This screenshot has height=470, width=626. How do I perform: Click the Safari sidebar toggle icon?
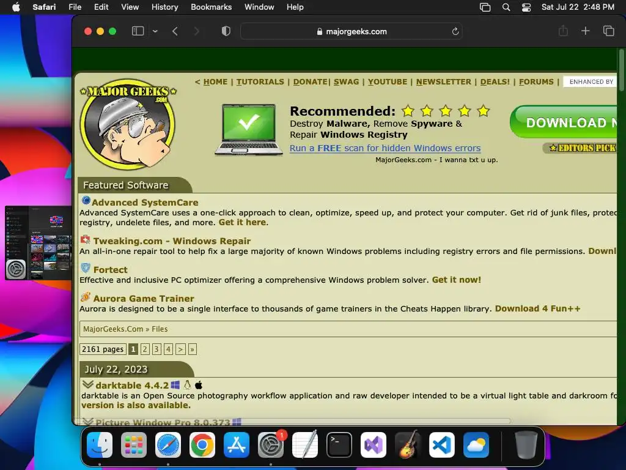coord(138,31)
